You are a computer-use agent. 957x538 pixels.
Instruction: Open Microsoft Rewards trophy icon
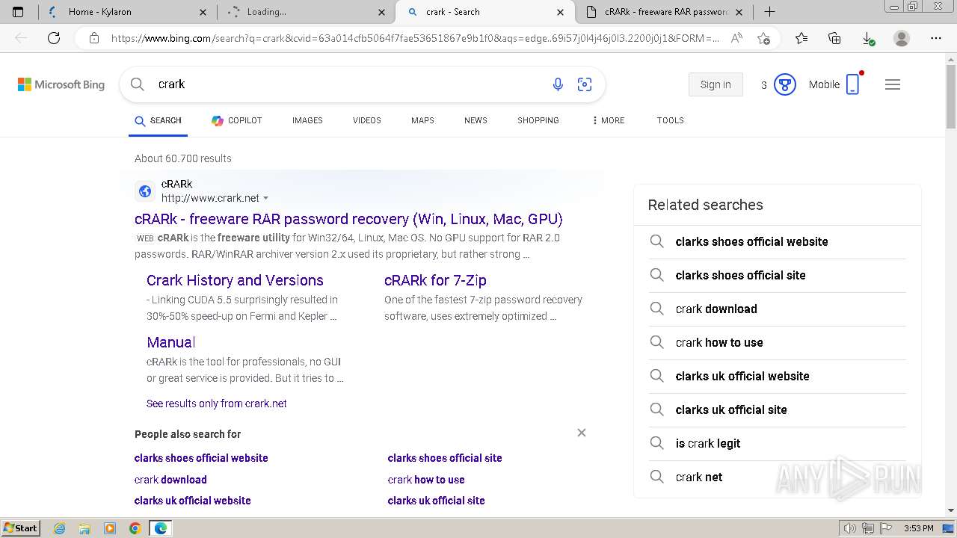coord(784,84)
